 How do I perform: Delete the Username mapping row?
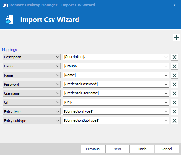click(175, 93)
